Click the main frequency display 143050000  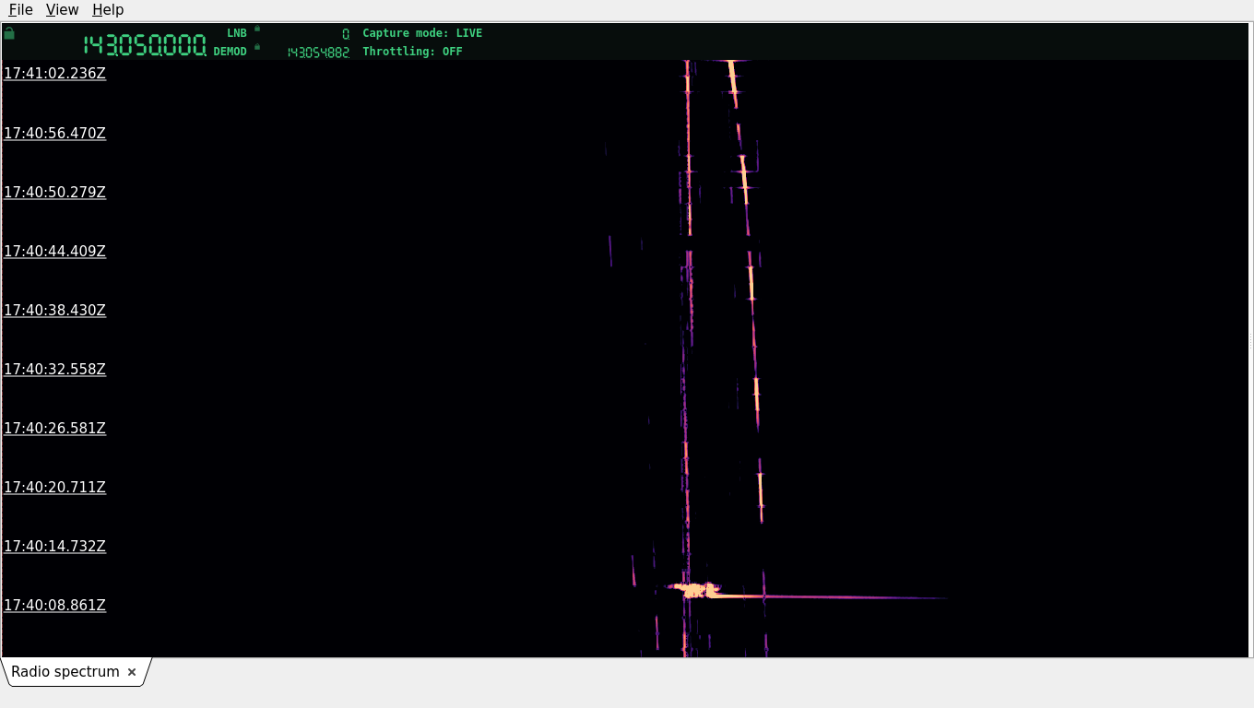coord(145,45)
